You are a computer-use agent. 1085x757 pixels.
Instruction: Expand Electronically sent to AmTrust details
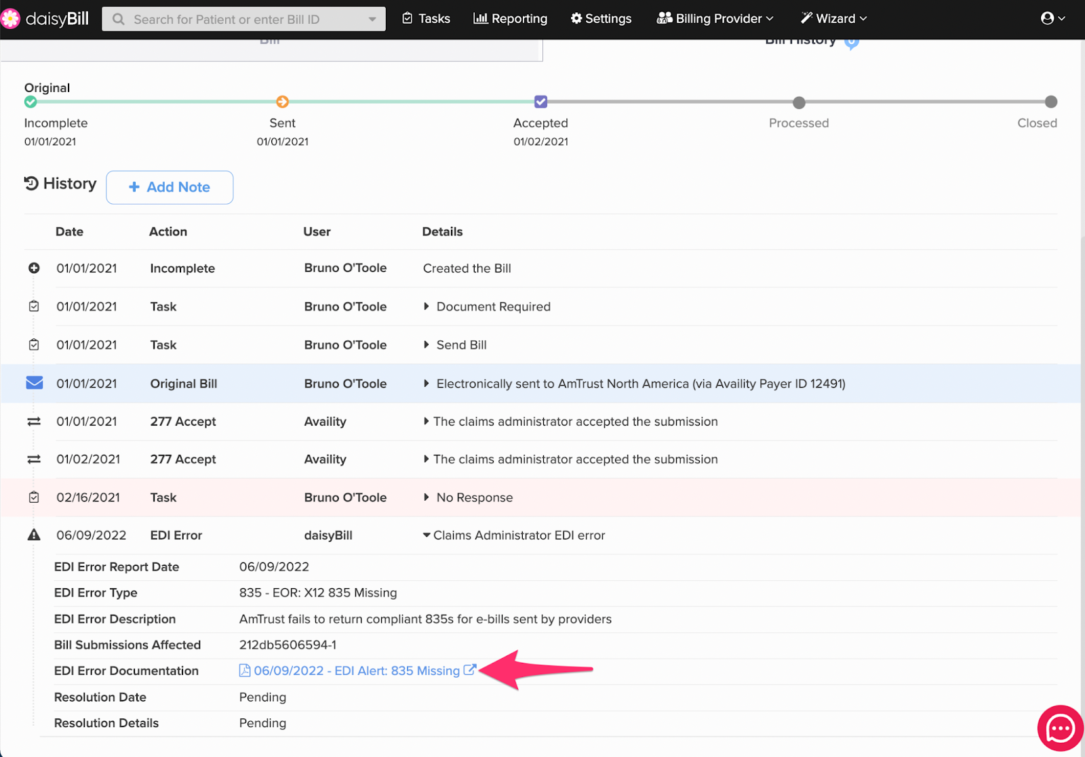pos(427,384)
